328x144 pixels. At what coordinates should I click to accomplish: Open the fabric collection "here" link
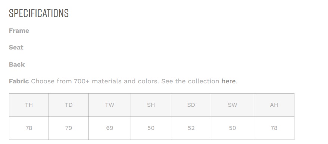[x=228, y=81]
